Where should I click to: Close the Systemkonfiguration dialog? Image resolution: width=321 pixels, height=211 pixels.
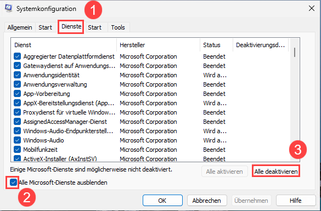312,8
